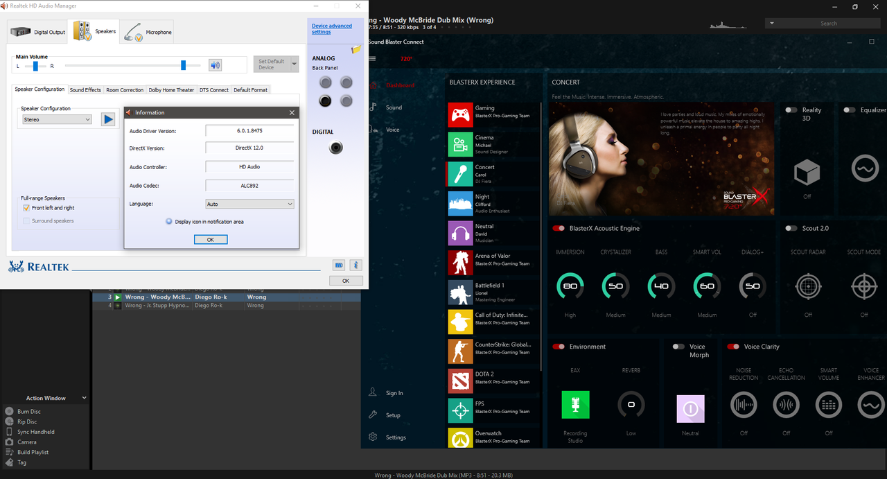Screen dimensions: 887x479
Task: Enable the Voice Morph switch
Action: click(x=678, y=347)
